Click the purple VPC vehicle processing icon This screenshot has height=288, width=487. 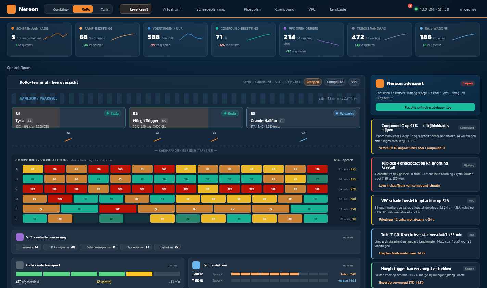point(20,237)
